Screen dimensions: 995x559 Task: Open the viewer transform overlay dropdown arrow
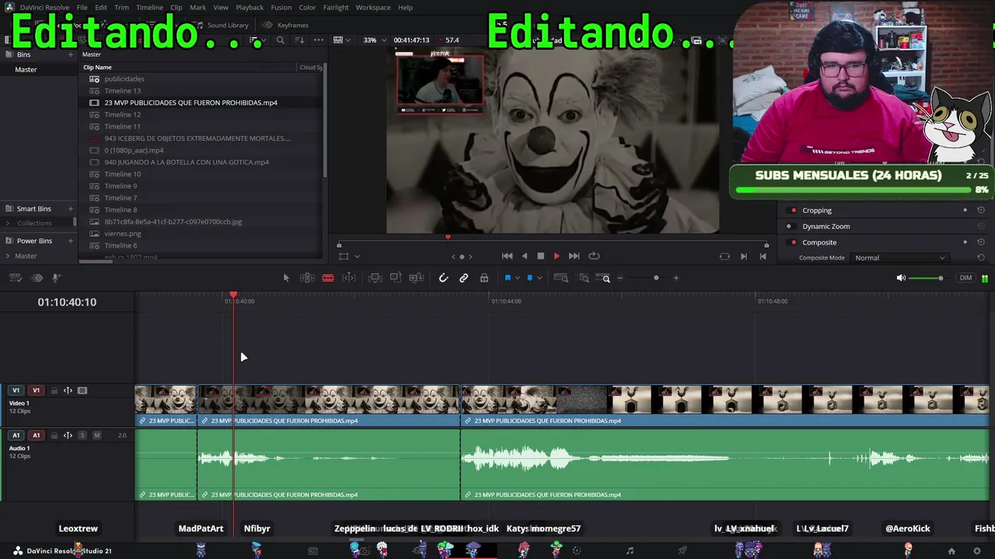(357, 256)
